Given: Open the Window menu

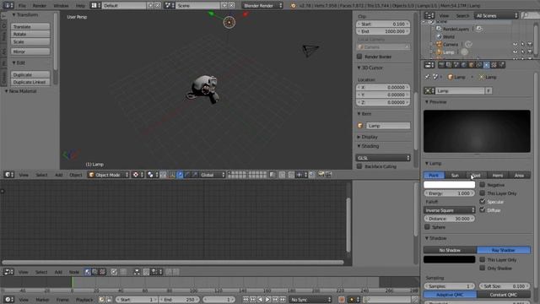Looking at the screenshot, I should (x=61, y=6).
